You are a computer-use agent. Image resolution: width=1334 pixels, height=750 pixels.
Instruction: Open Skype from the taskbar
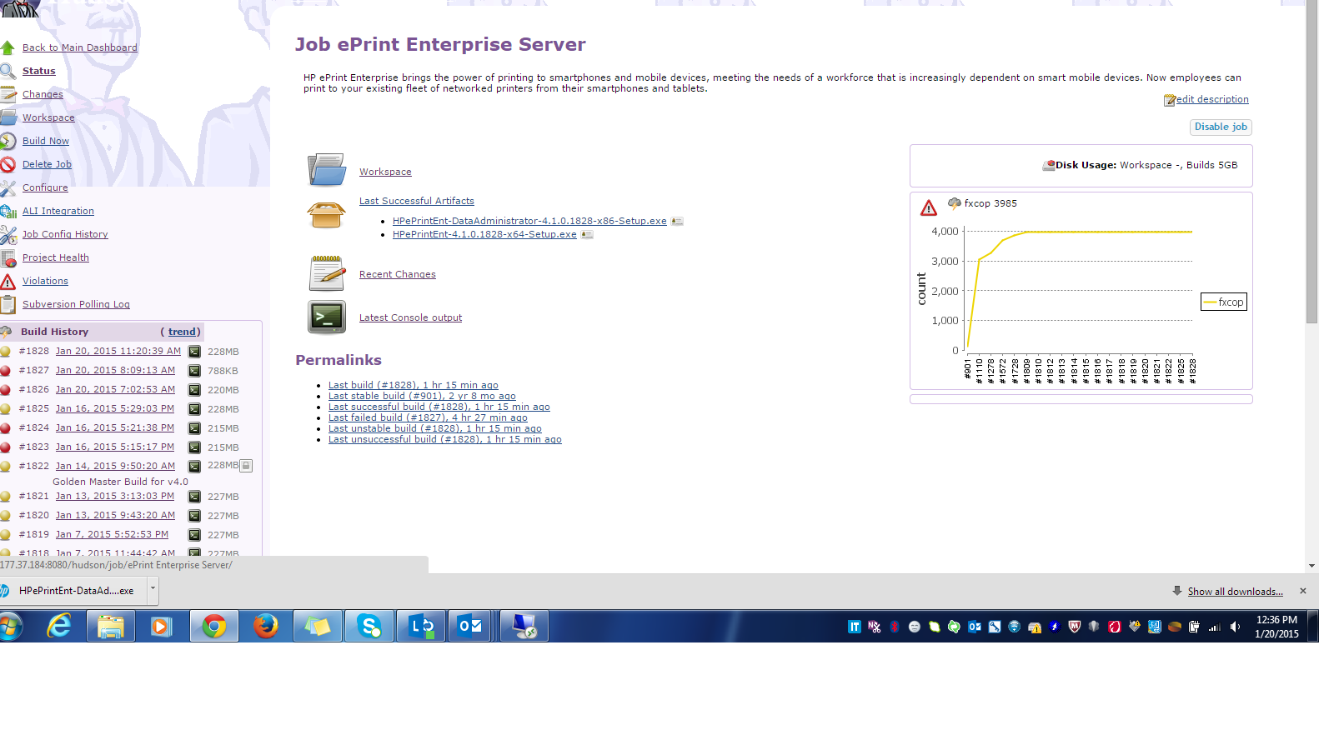[x=369, y=626]
